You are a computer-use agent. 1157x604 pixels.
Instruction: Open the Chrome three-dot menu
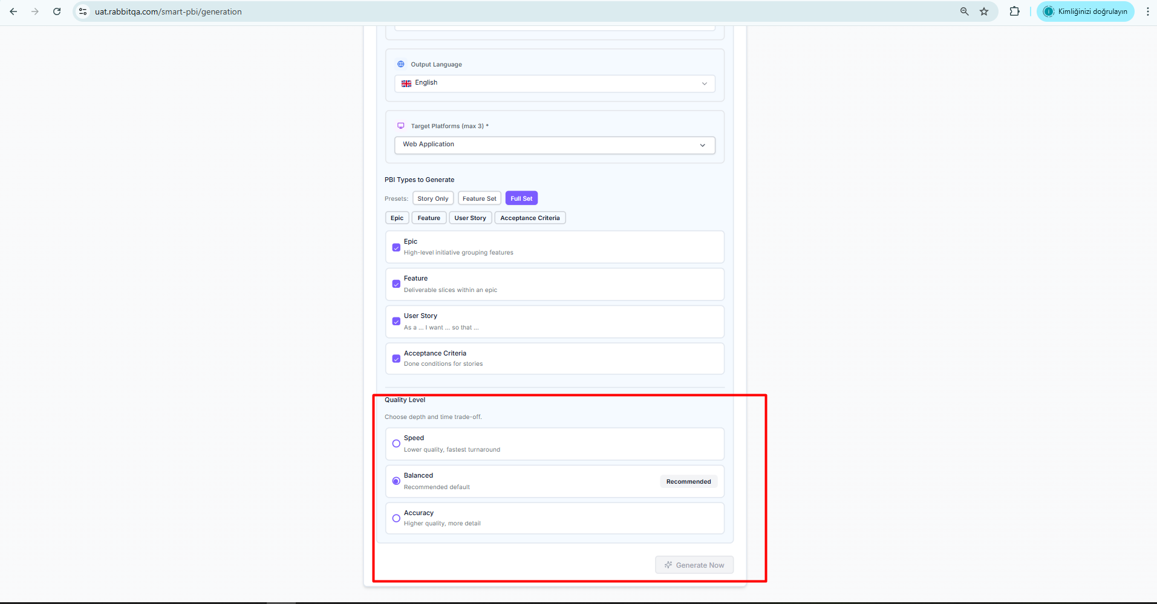click(x=1147, y=11)
